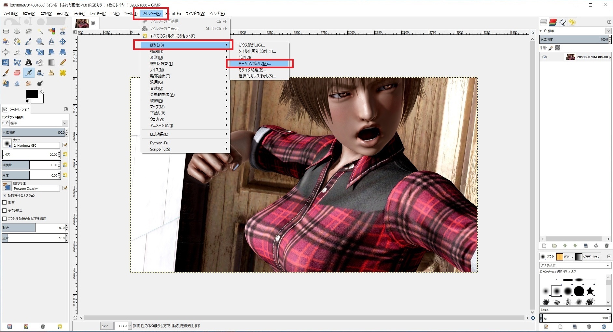
Task: Select the Bucket Fill tool
Action: 40,62
